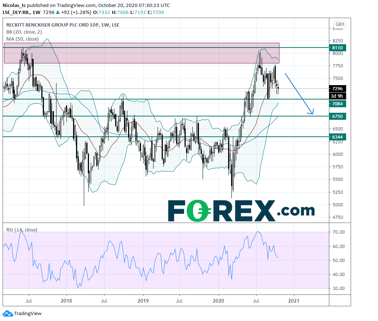Click the 2020 label on time axis
This screenshot has height=321, width=378.
coord(219,300)
